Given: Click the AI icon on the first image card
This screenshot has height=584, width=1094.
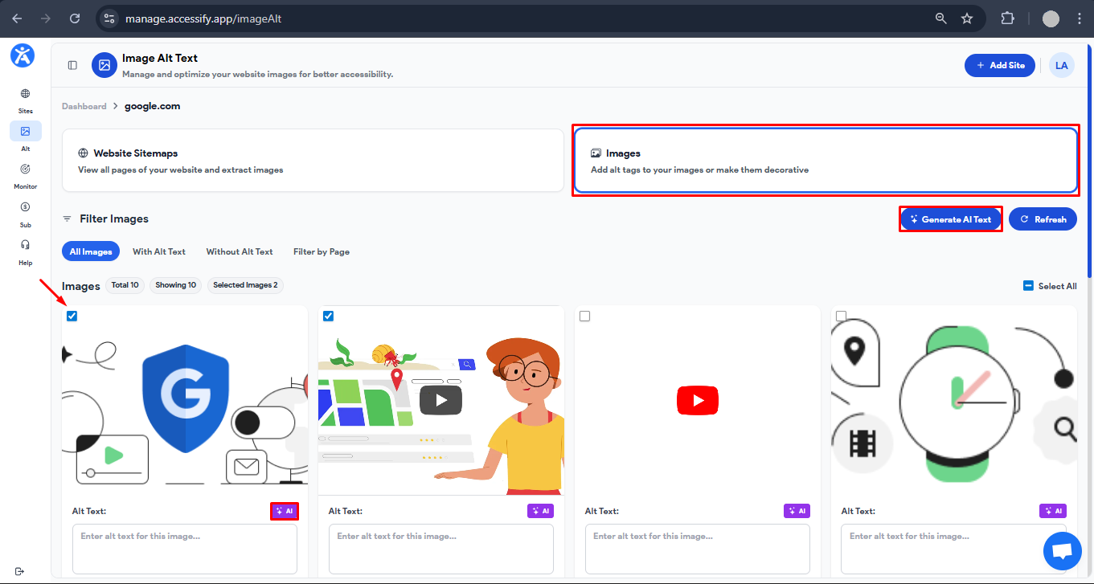Looking at the screenshot, I should (285, 510).
